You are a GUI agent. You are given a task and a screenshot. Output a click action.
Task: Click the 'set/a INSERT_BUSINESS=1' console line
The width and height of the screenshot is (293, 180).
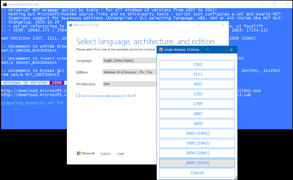click(29, 63)
